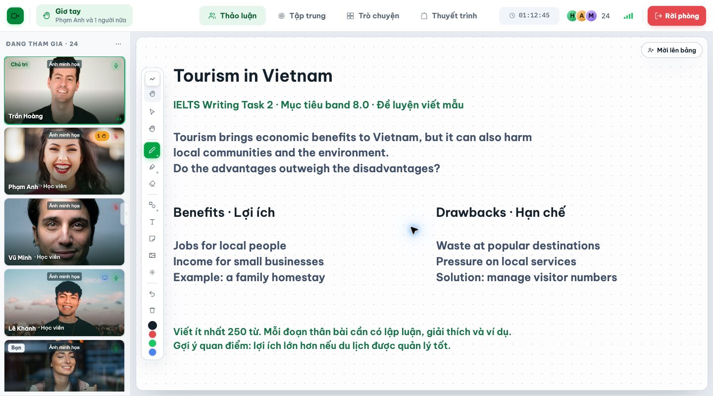Select the squiggle line mode at toolbar top
Viewport: 713px width, 396px height.
tap(152, 79)
